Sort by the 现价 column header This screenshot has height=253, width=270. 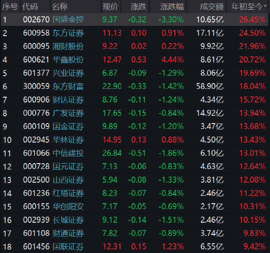click(110, 7)
